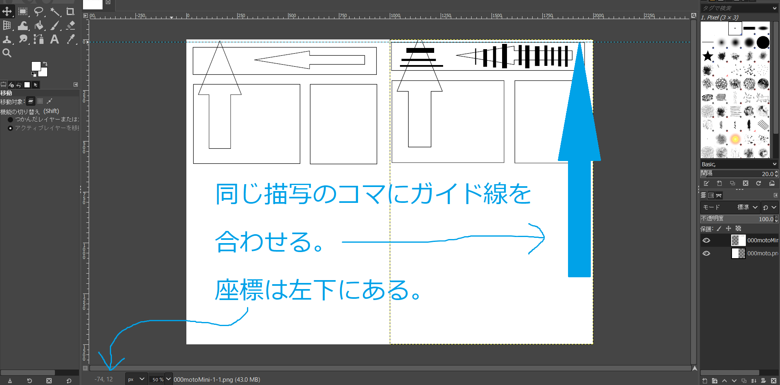
Task: Click the foreground color swatch
Action: click(x=36, y=66)
